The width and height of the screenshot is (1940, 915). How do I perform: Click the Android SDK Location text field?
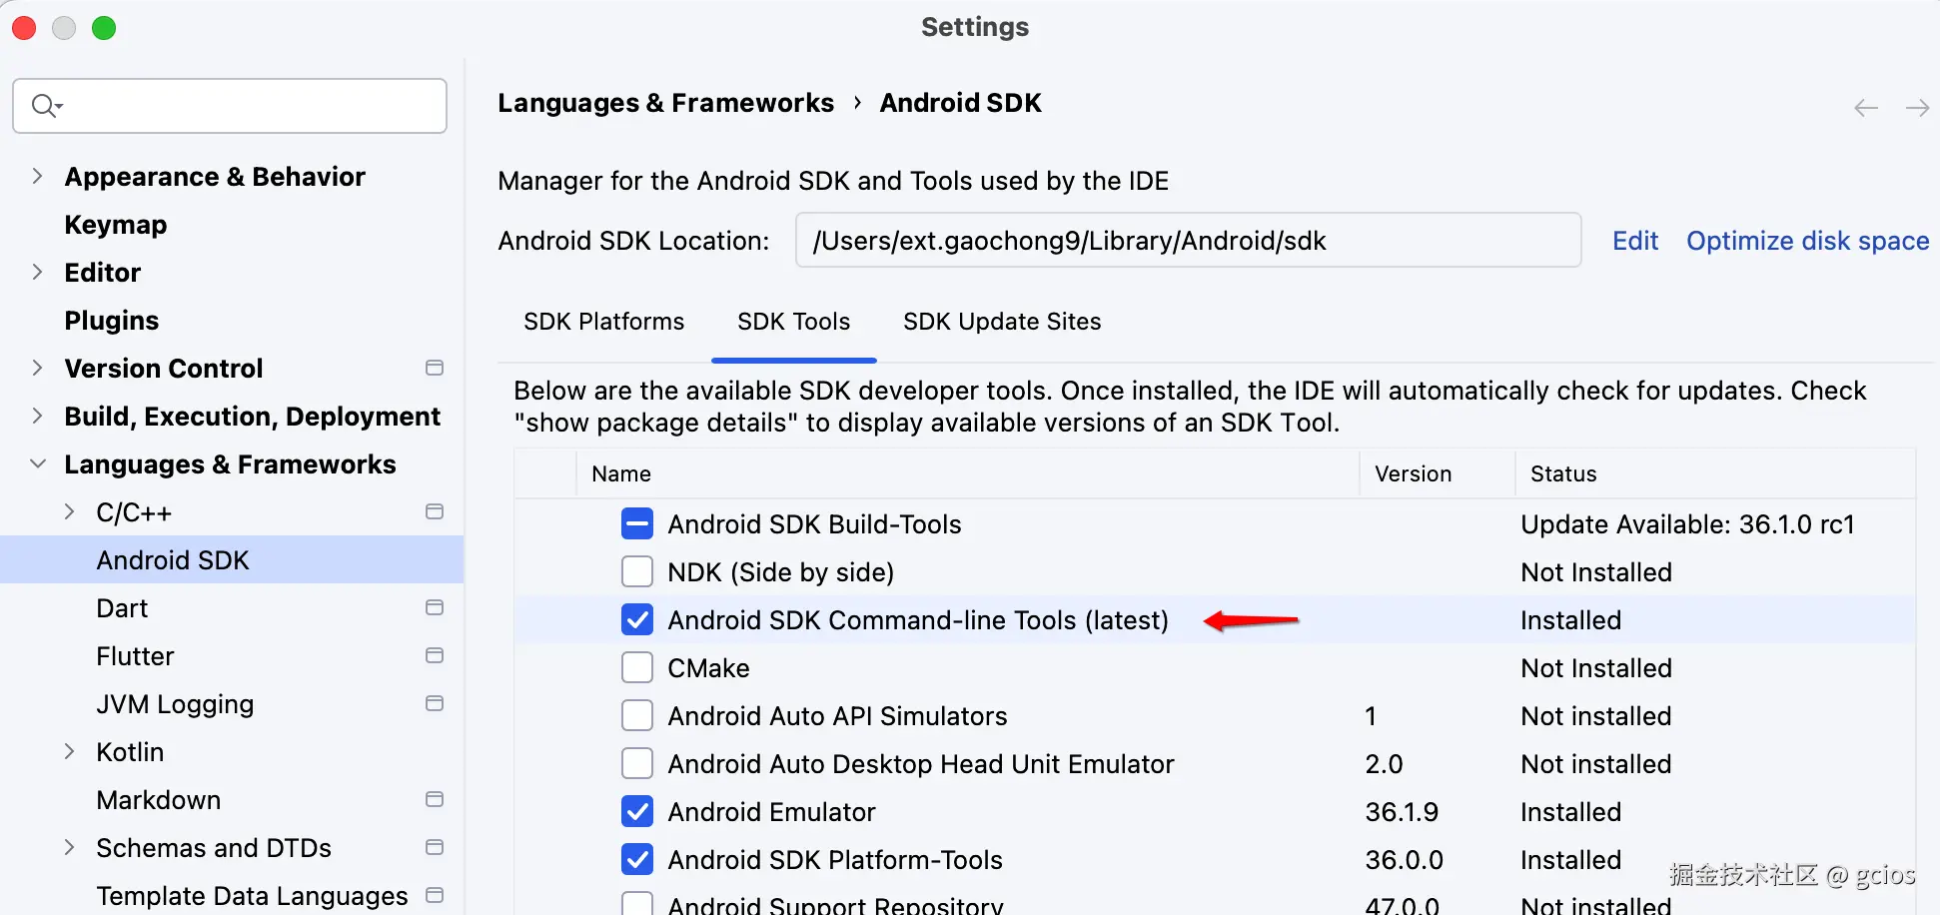tap(1187, 241)
